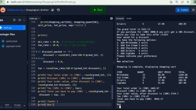This screenshot has width=196, height=110.
Task: Open main.py file options menu
Action: pyautogui.click(x=24, y=28)
